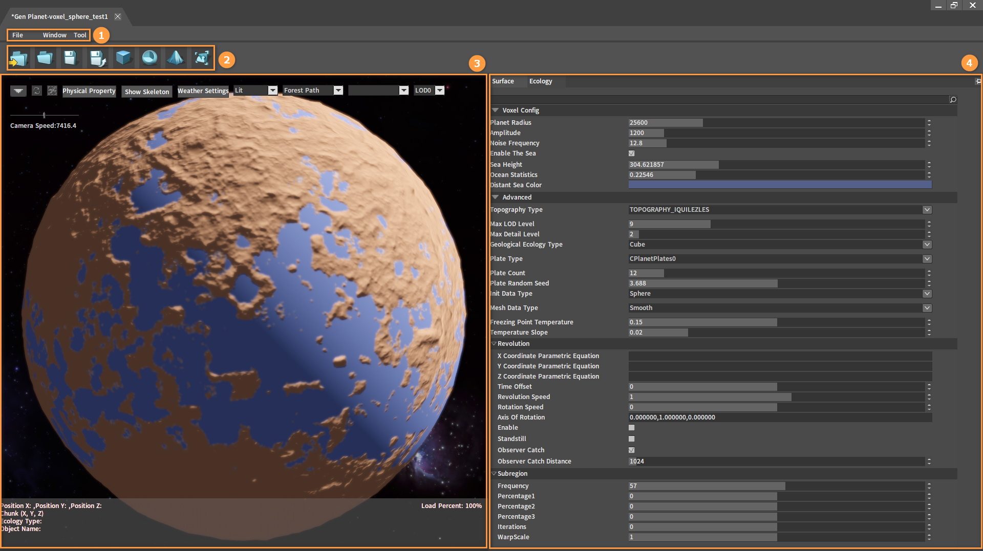Click the pin icon at panel corner
The width and height of the screenshot is (983, 551).
tap(978, 81)
